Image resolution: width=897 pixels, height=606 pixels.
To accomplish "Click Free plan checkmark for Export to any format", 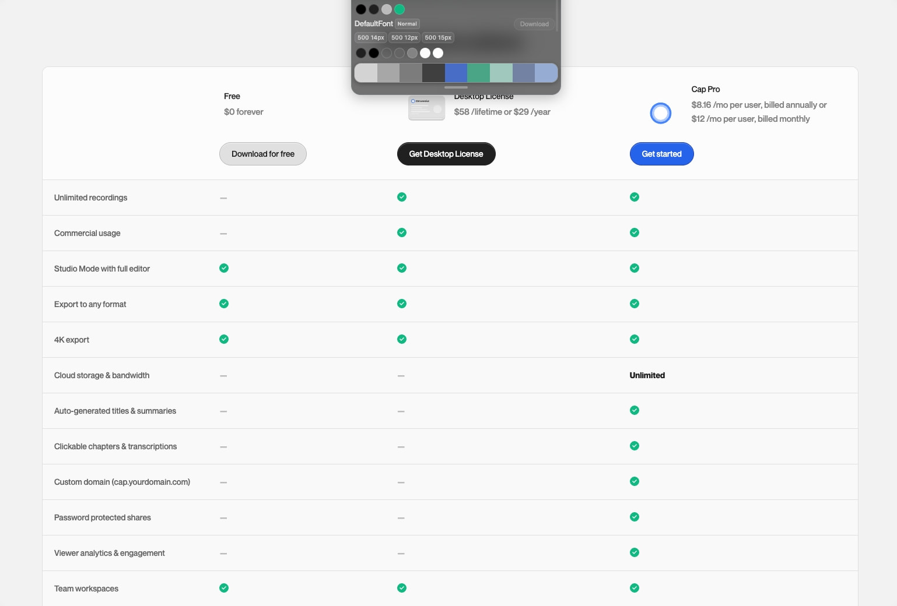I will click(224, 304).
